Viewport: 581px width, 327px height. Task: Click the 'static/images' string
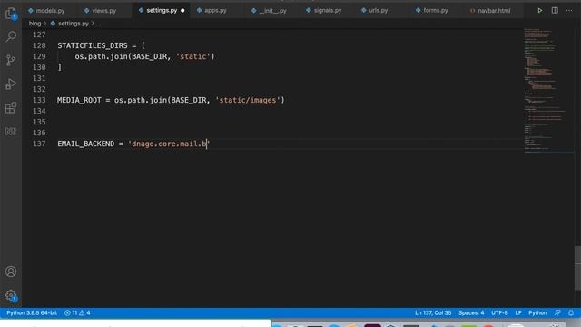[248, 100]
